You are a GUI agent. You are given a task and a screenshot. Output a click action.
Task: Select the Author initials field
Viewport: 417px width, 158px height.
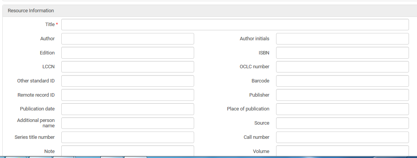tap(342, 39)
